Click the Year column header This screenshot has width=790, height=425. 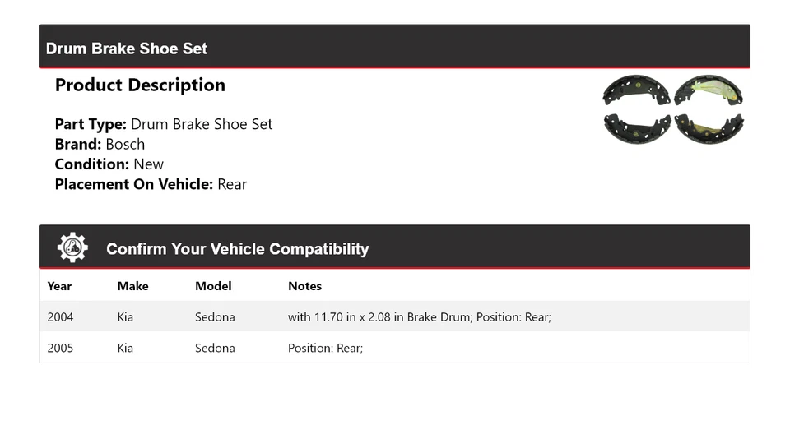(x=59, y=286)
